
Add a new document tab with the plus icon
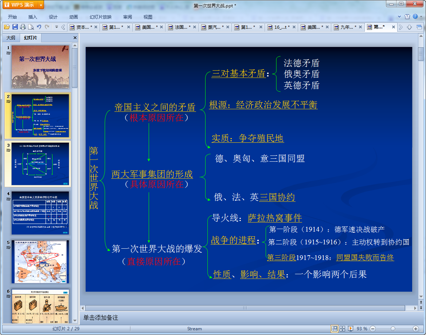[410, 27]
